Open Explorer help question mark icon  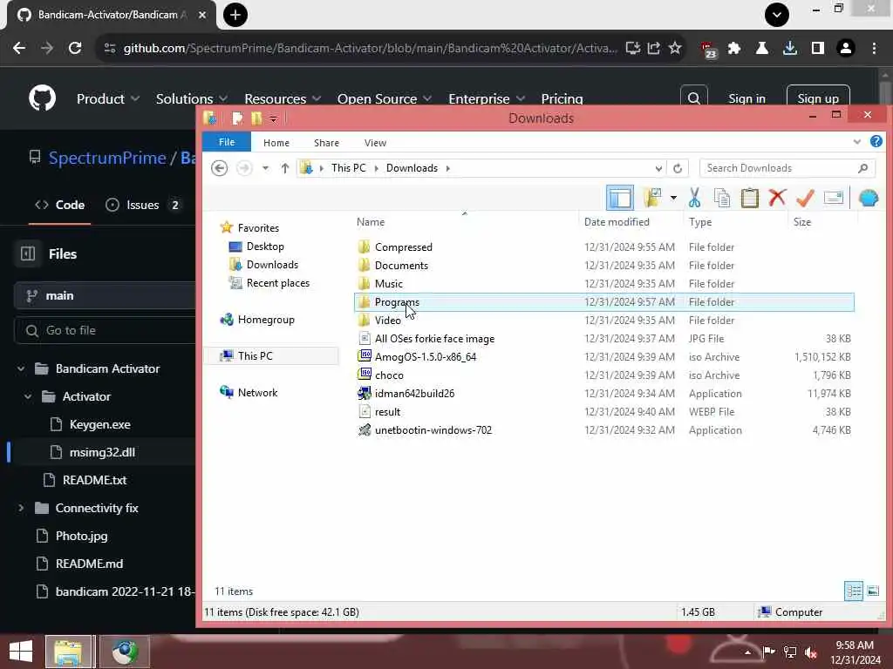point(876,141)
